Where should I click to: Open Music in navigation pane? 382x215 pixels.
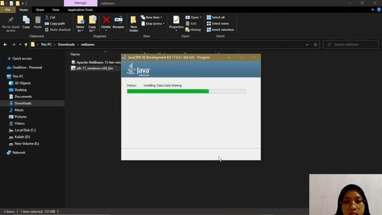click(19, 110)
